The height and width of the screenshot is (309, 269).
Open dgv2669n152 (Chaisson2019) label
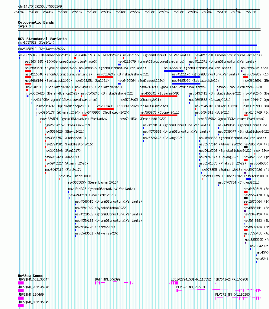point(68,125)
